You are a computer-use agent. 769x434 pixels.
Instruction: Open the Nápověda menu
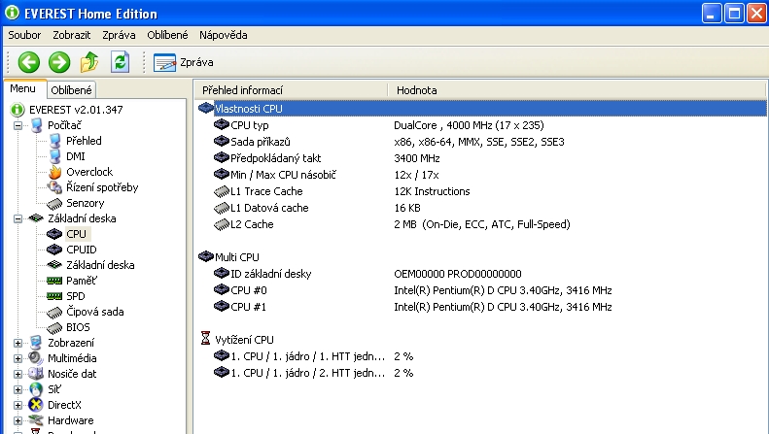[x=223, y=35]
